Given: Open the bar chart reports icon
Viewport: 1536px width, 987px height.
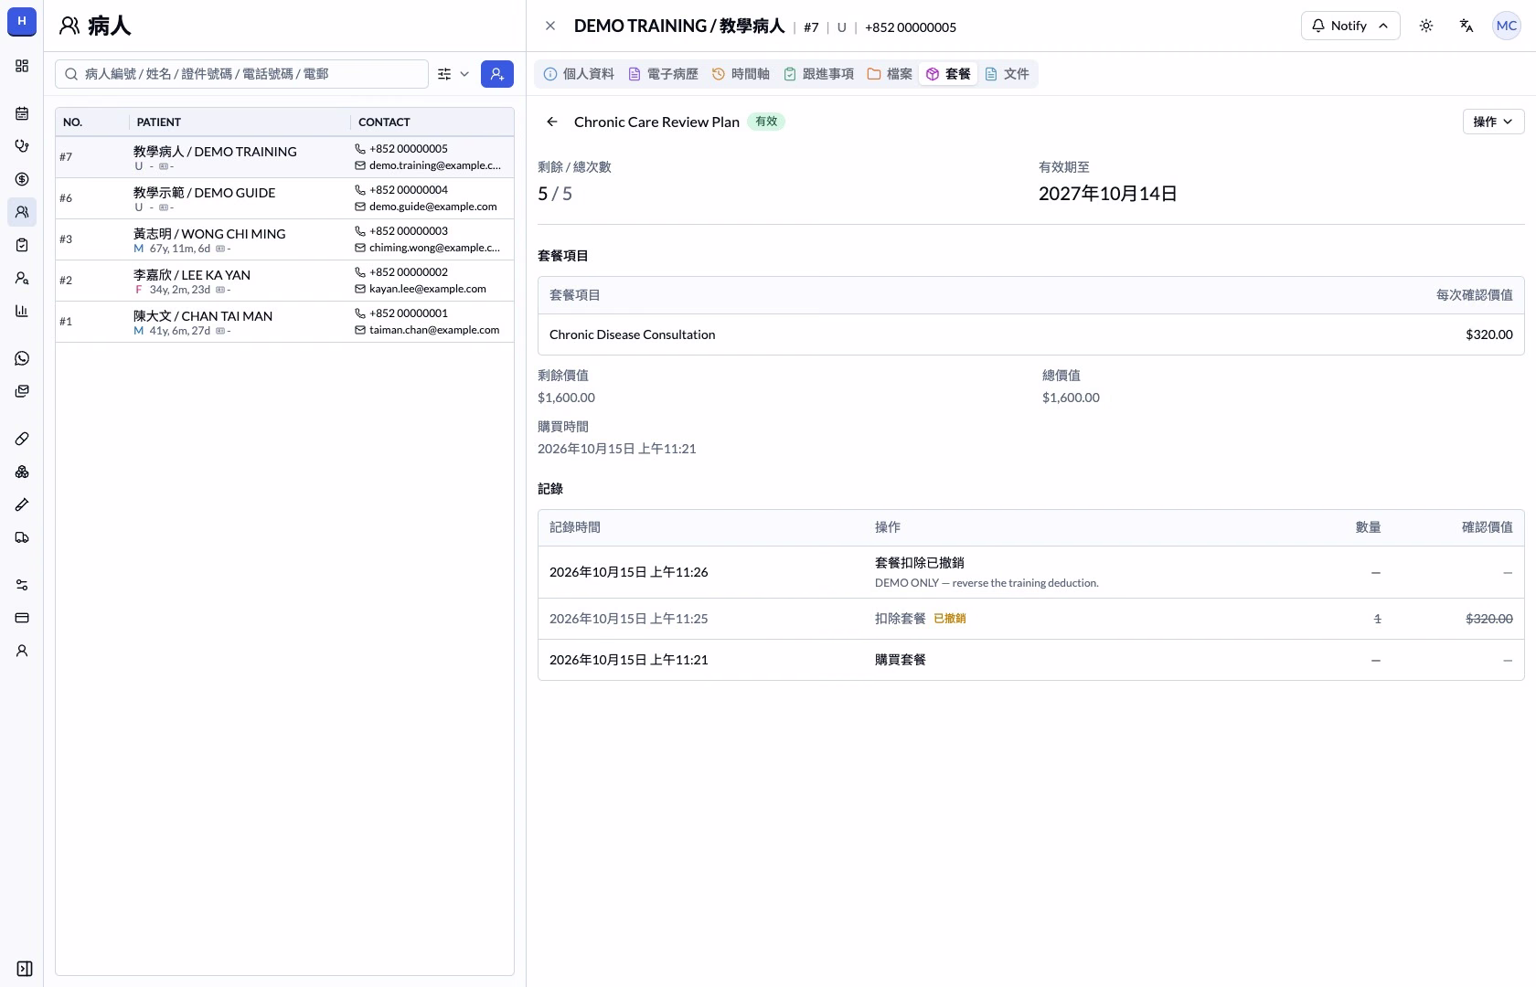Looking at the screenshot, I should [22, 311].
